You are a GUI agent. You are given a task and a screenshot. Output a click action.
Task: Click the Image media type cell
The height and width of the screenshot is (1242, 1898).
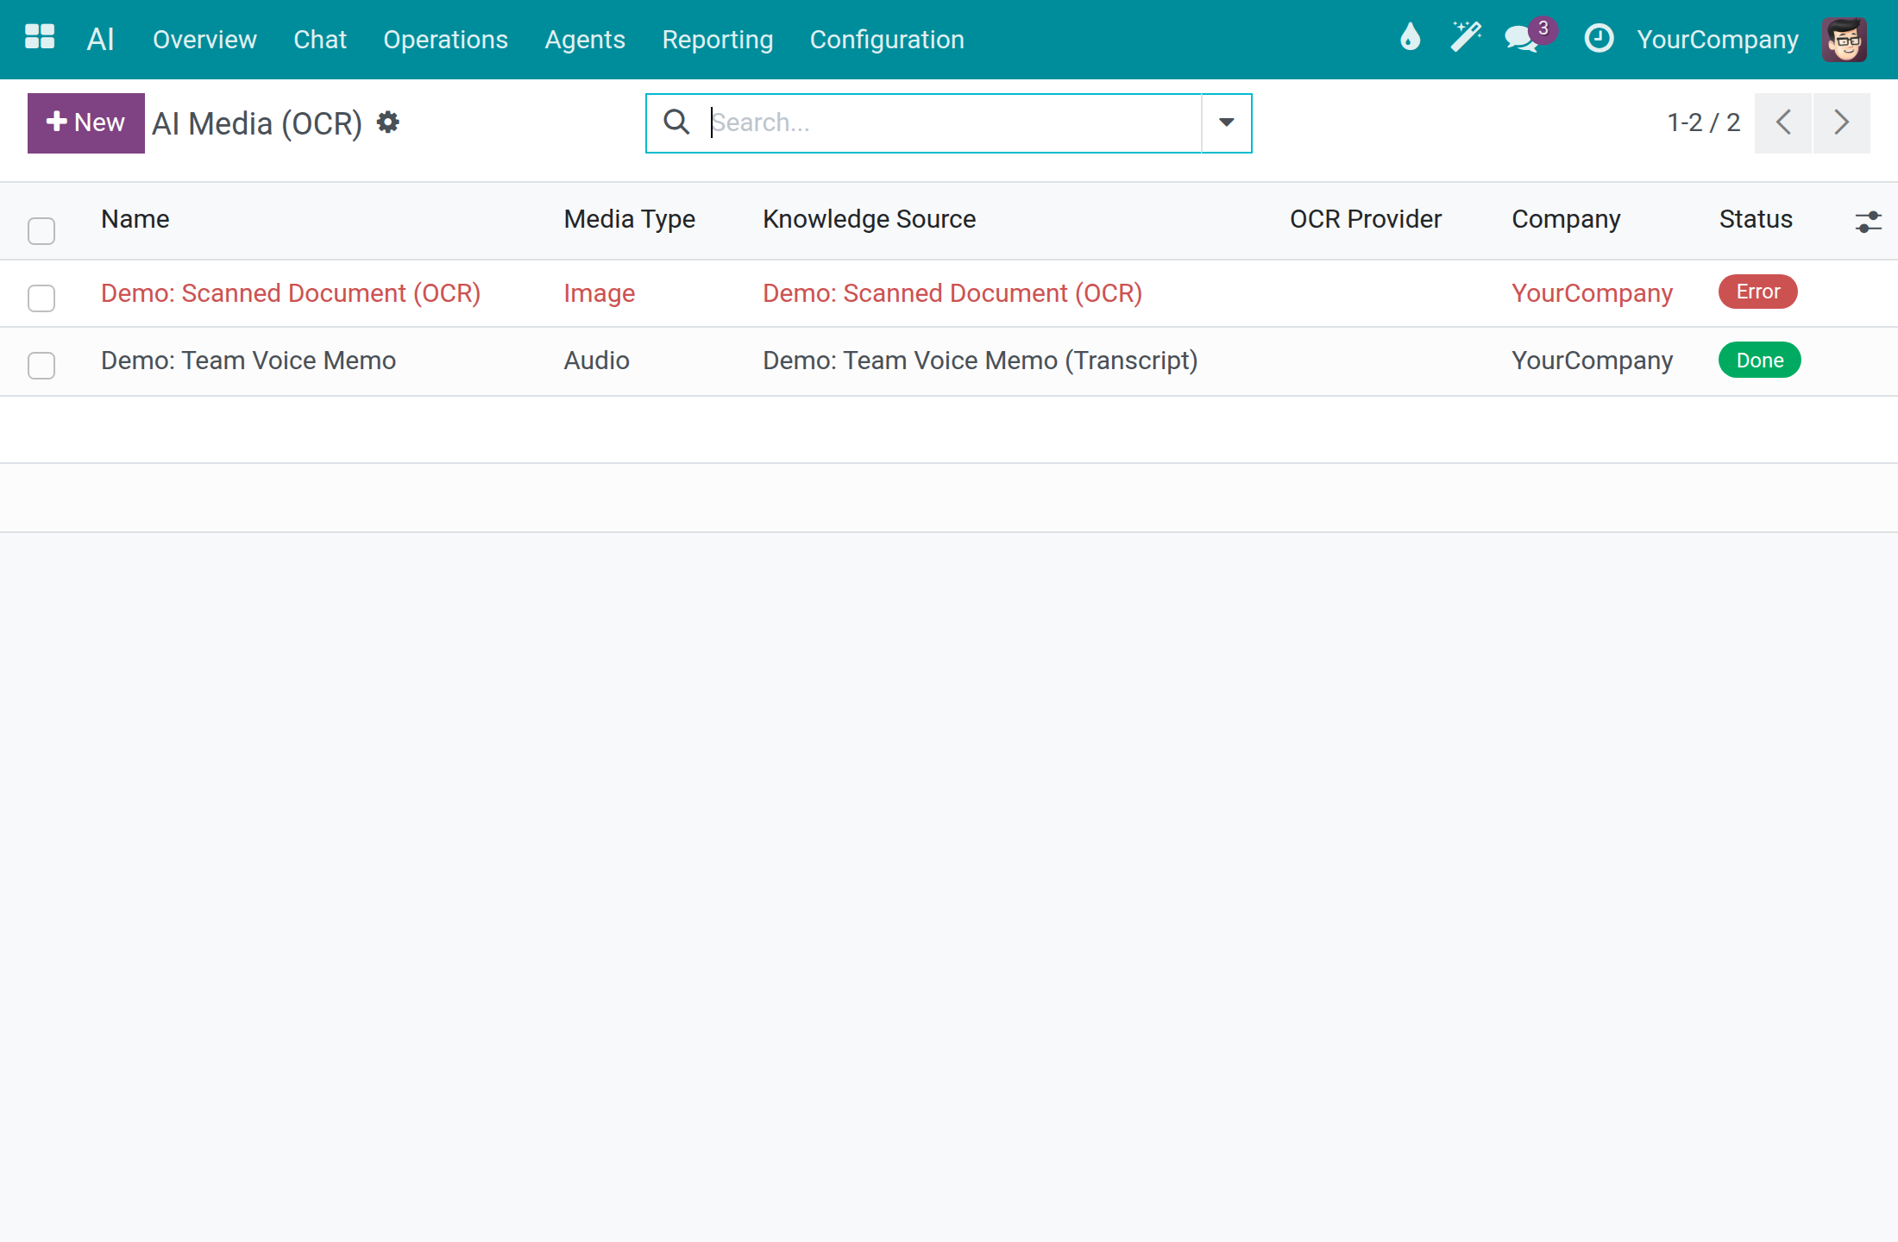tap(599, 293)
